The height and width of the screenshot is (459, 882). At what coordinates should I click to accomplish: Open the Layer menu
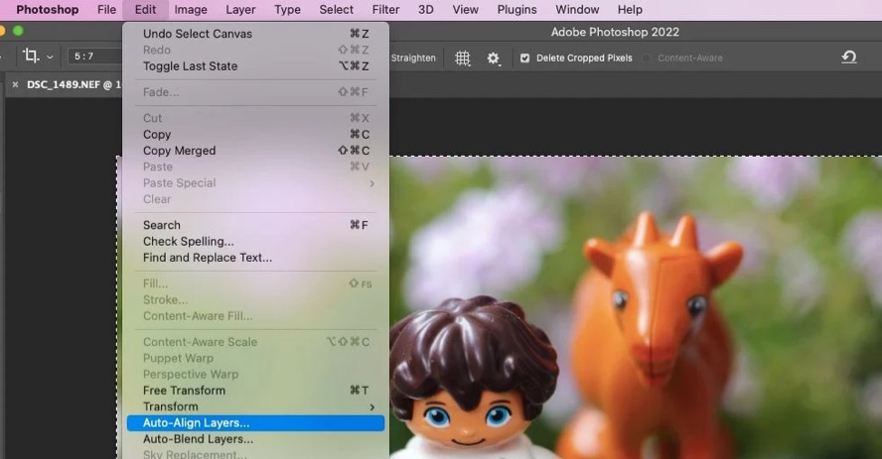240,10
